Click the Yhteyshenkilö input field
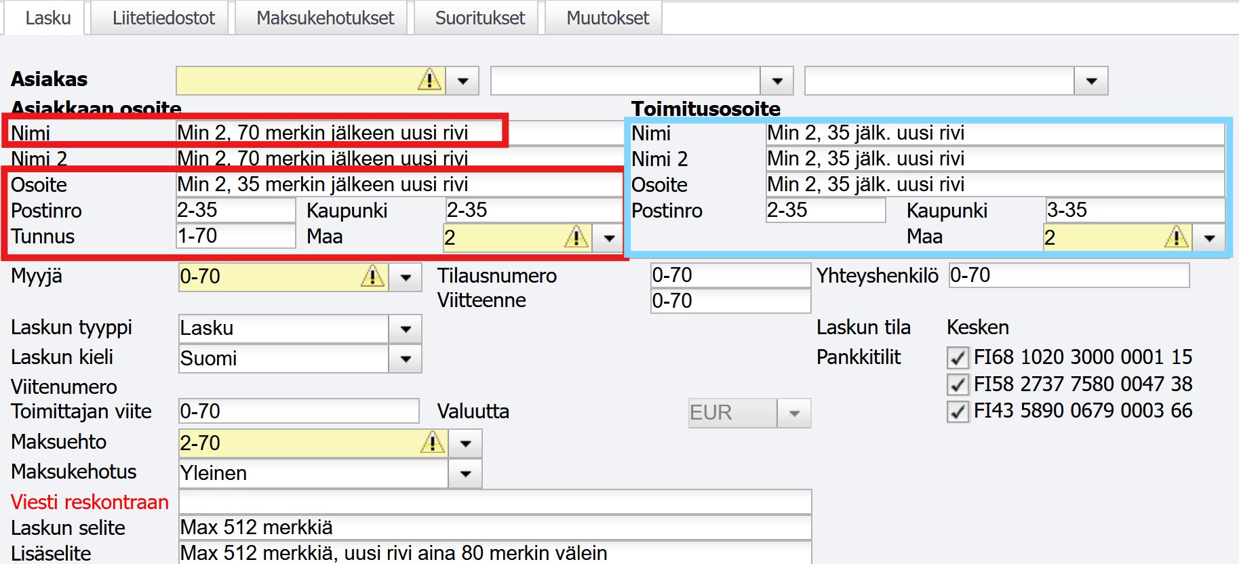The image size is (1239, 564). (1069, 275)
